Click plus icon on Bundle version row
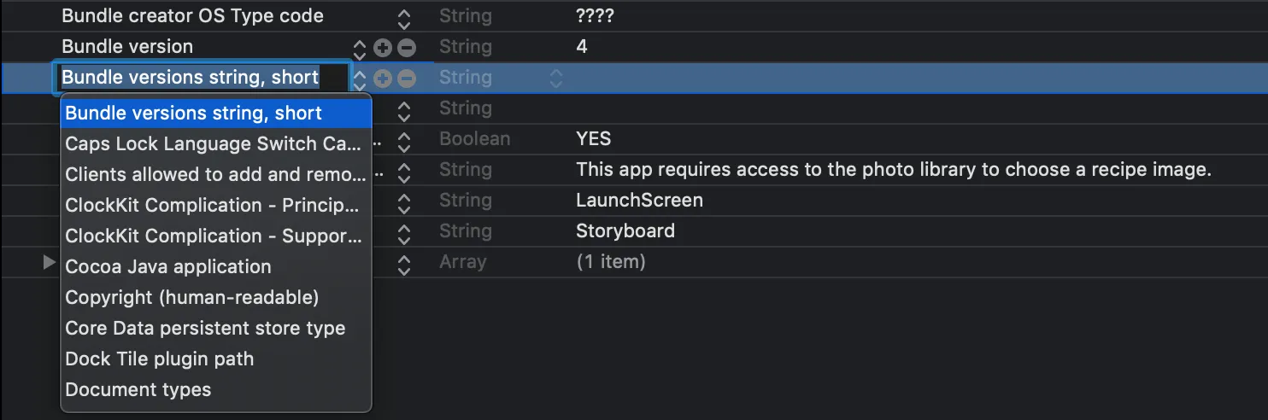1268x420 pixels. pos(383,47)
